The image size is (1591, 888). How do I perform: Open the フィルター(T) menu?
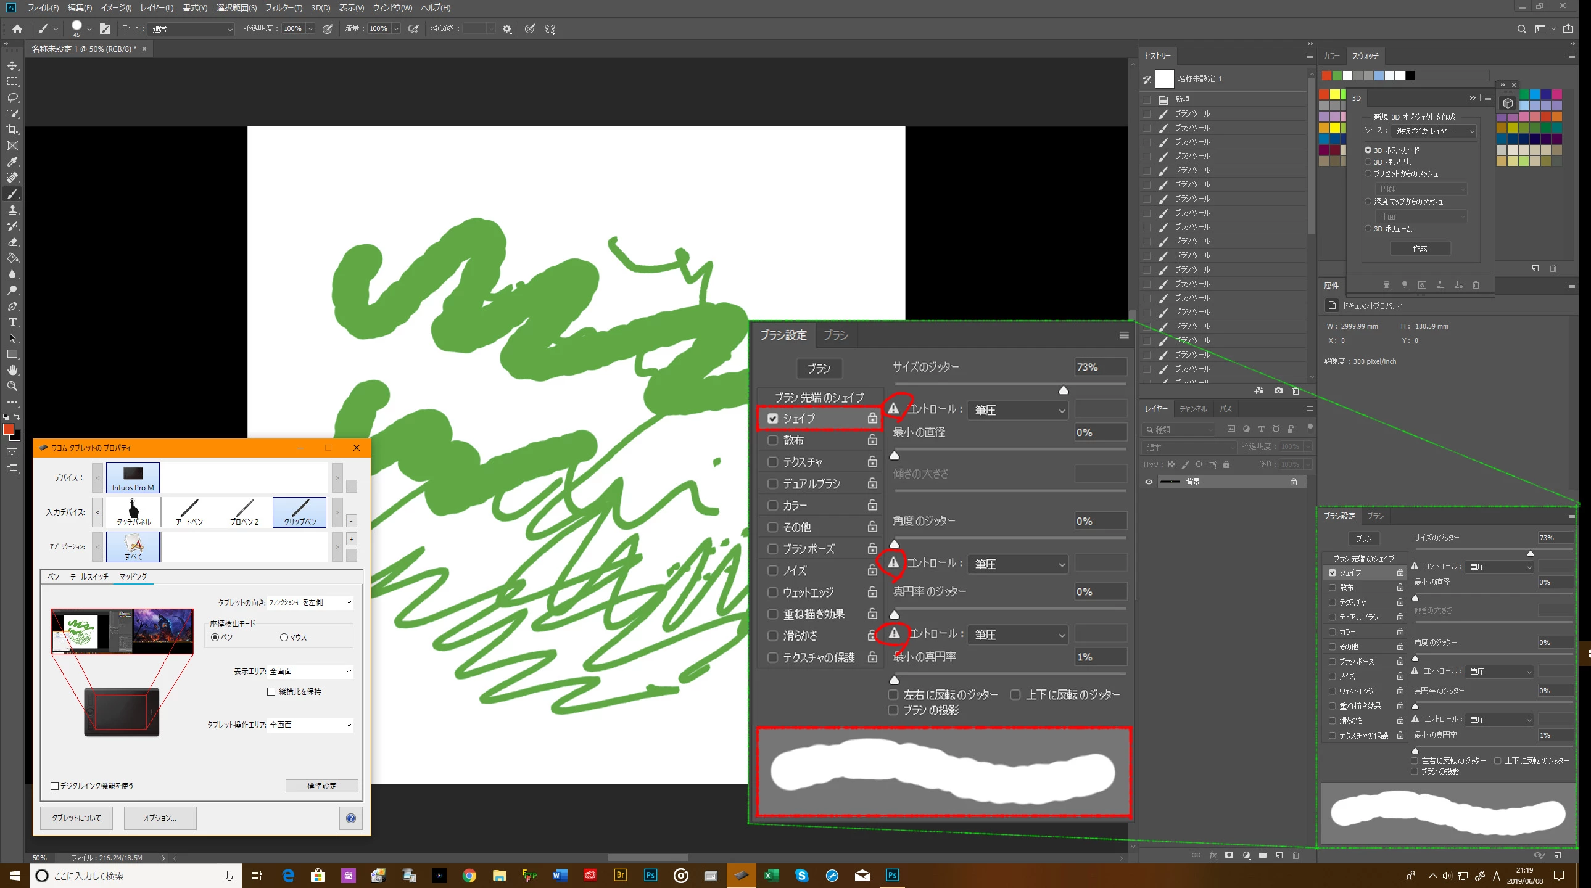pos(284,7)
